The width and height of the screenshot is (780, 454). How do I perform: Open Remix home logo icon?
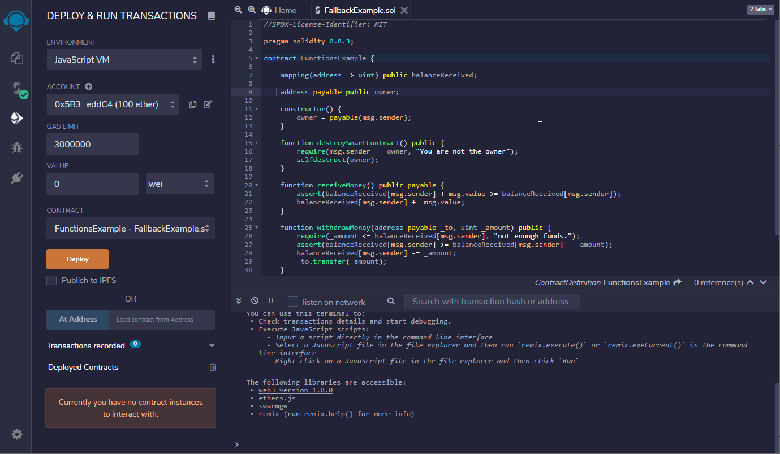point(16,20)
